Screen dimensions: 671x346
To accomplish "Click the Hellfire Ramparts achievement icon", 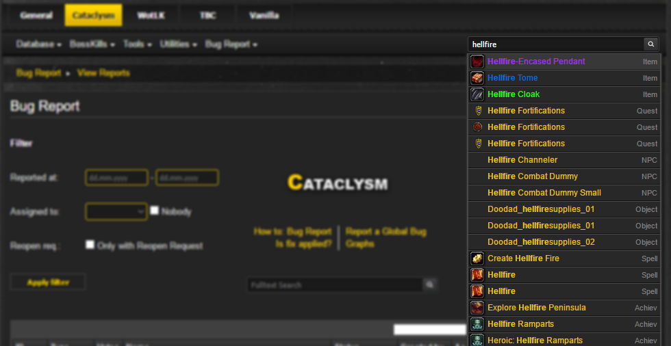I will click(x=477, y=324).
